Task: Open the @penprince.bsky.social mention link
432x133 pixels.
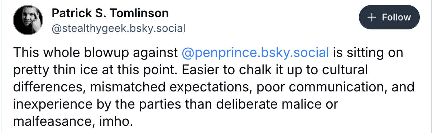Action: tap(255, 53)
